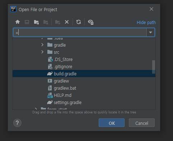The height and width of the screenshot is (141, 173).
Task: Click the Hide path link
Action: [146, 23]
